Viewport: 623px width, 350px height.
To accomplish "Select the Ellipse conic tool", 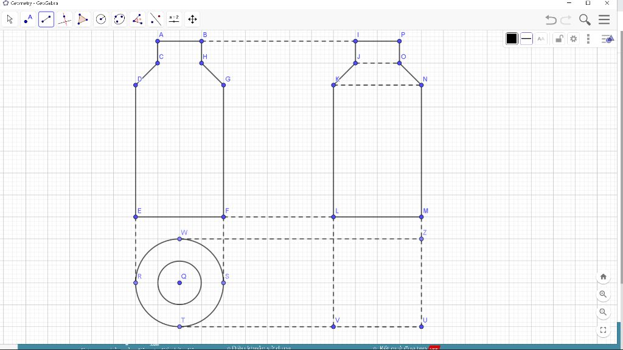I will pos(119,19).
